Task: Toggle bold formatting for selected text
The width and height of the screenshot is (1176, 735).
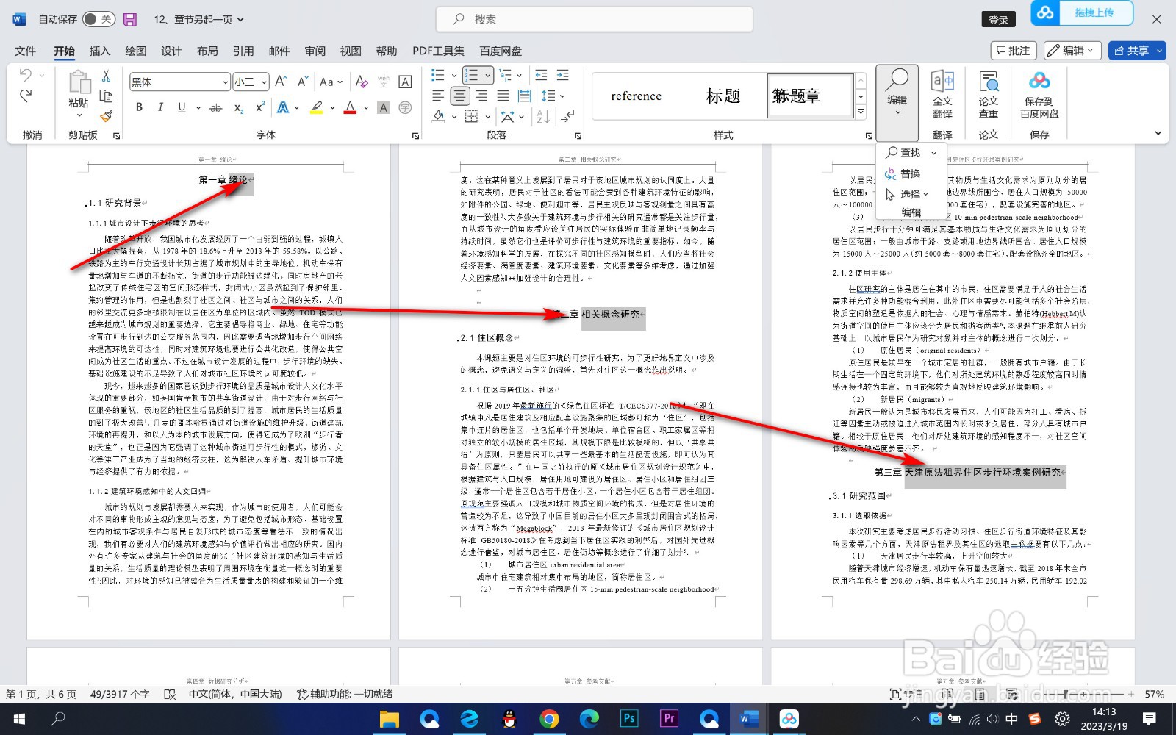Action: 138,107
